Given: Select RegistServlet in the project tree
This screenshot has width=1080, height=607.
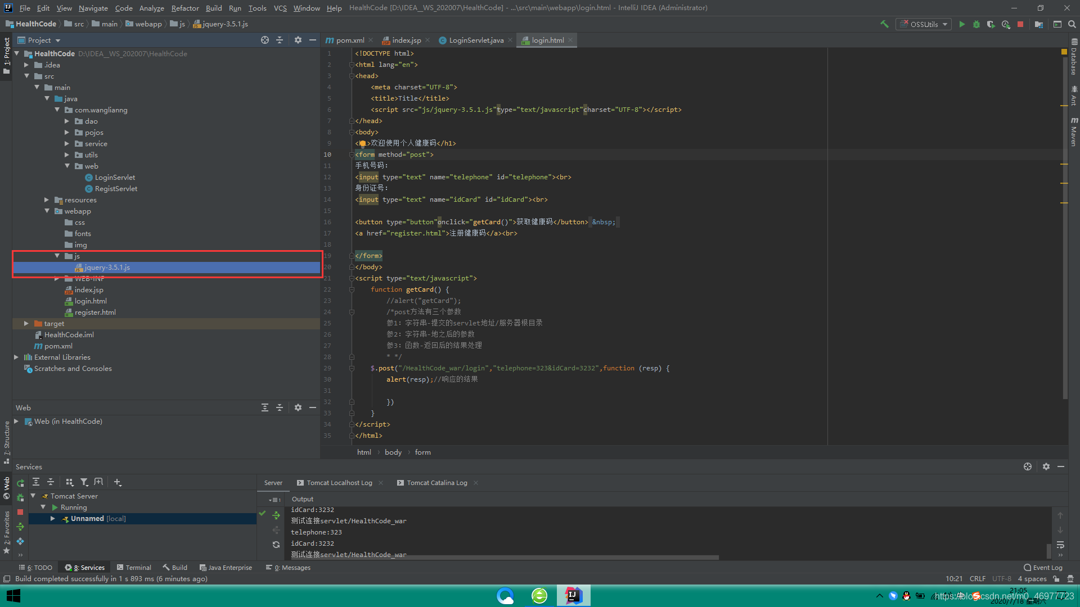Looking at the screenshot, I should 116,188.
